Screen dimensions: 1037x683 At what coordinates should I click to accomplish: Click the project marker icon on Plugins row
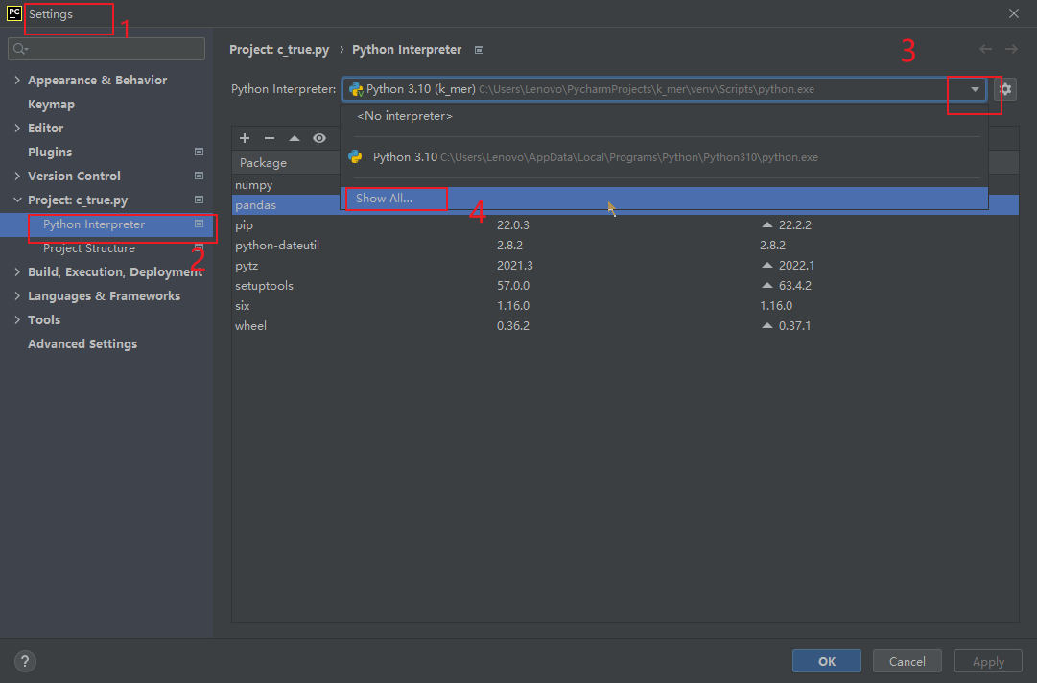point(200,153)
